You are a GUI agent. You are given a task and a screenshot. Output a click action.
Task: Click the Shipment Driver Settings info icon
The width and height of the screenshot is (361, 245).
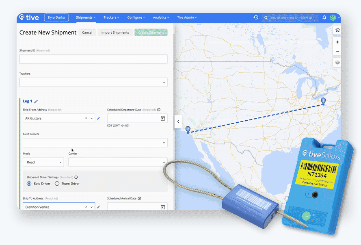[76, 177]
